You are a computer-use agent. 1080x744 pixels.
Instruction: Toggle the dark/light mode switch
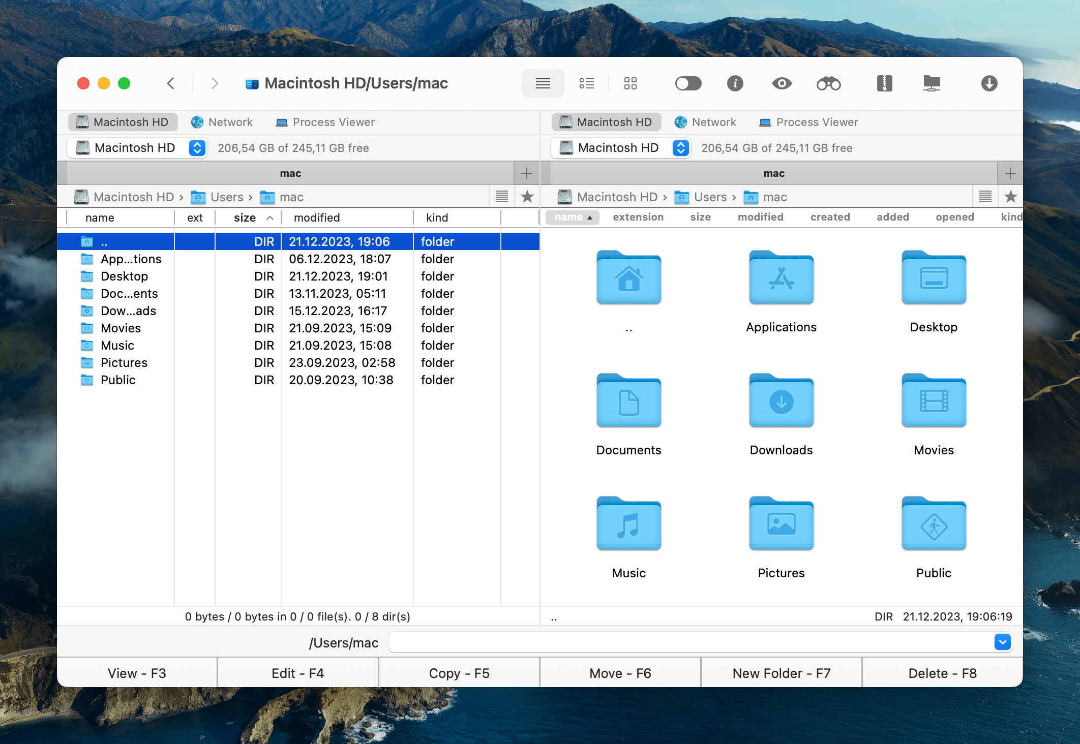688,82
